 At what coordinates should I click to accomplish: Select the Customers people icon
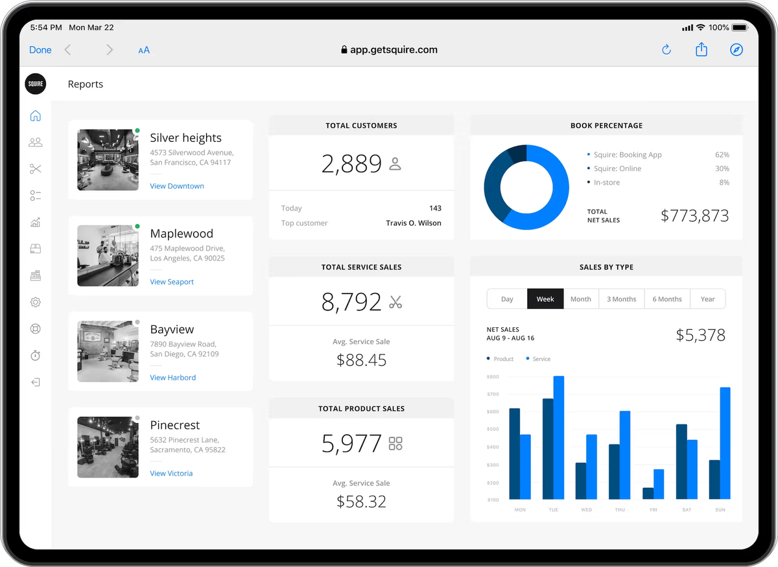[x=36, y=142]
